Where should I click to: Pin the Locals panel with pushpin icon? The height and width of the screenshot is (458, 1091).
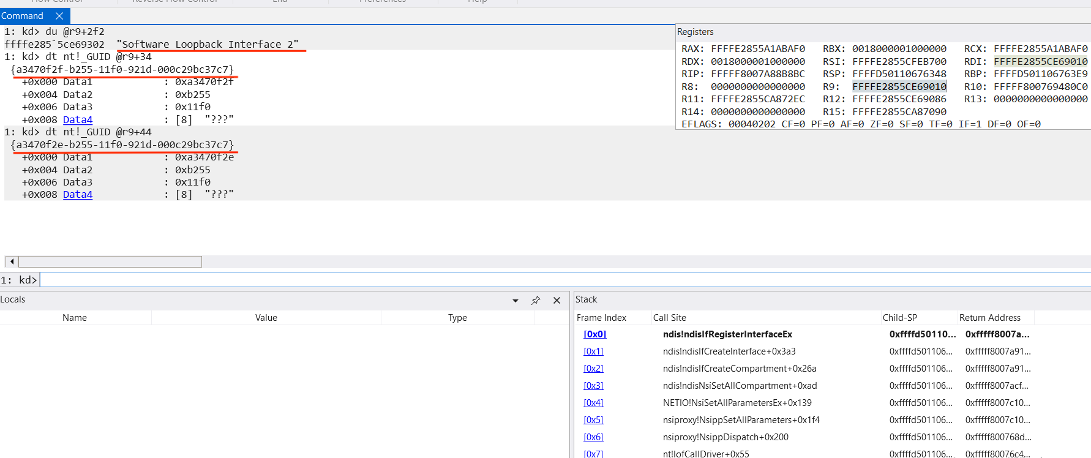536,300
